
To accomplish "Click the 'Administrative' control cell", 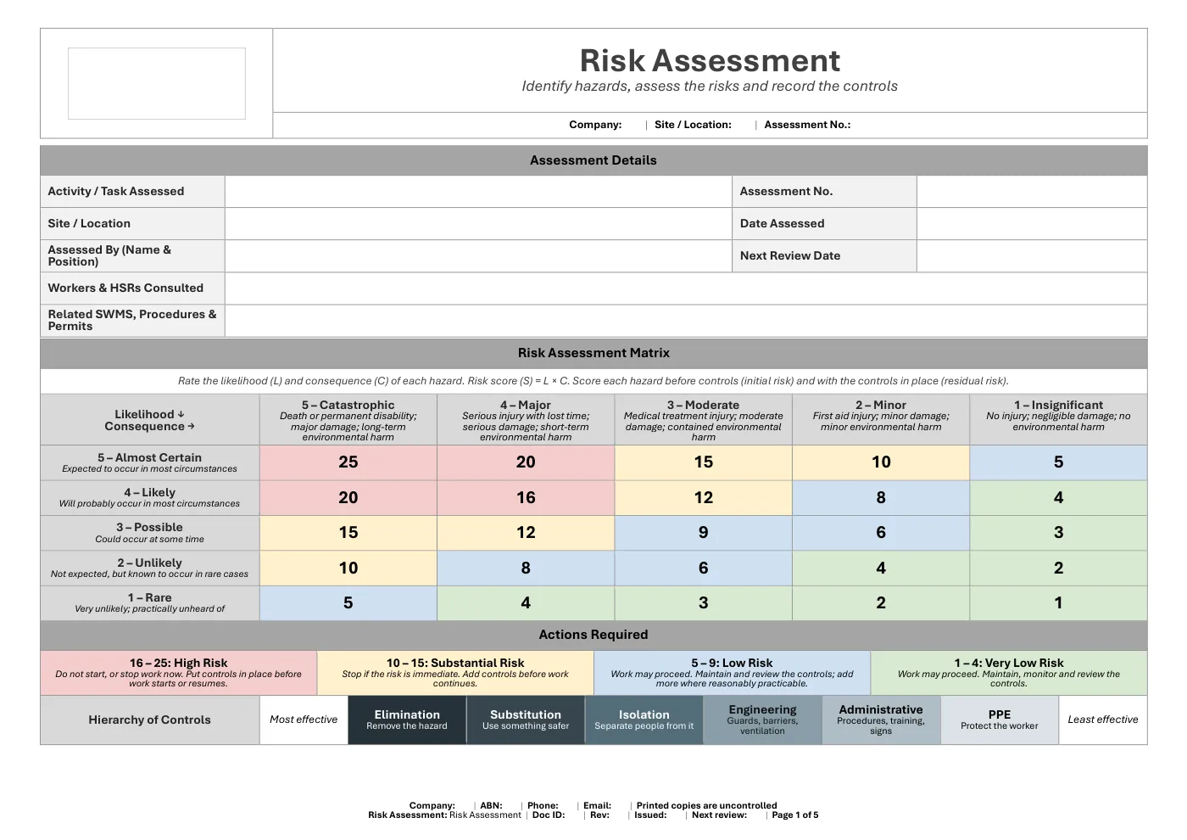I will click(881, 720).
